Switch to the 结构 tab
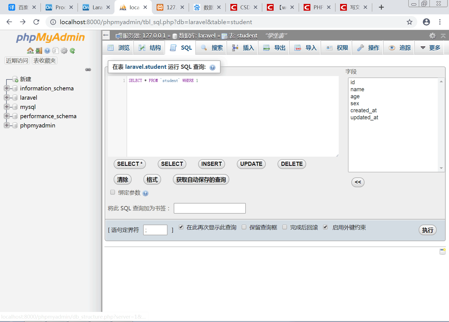 pos(150,48)
